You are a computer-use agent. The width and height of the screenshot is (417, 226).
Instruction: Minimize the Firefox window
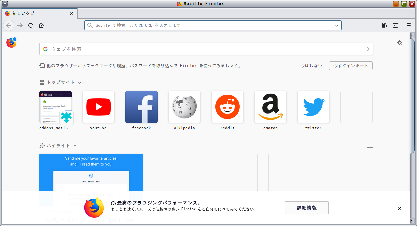(396, 4)
